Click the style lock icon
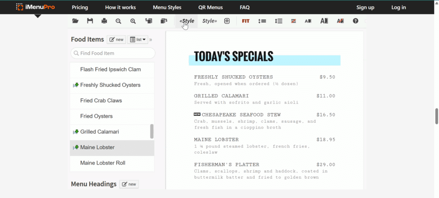Image resolution: width=439 pixels, height=198 pixels. pyautogui.click(x=227, y=21)
